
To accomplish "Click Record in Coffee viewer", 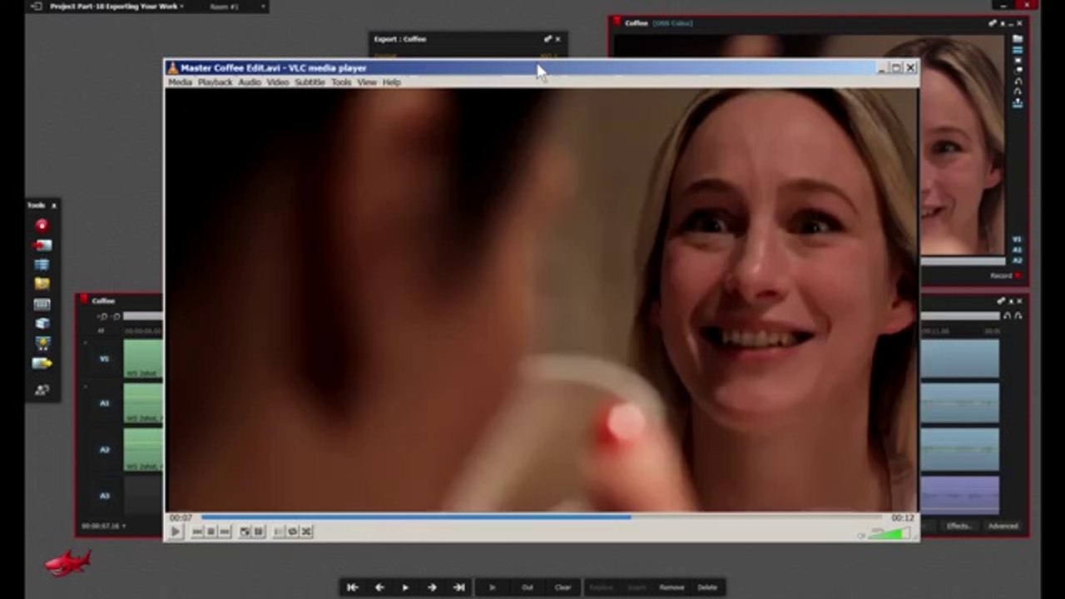I will (x=1004, y=275).
